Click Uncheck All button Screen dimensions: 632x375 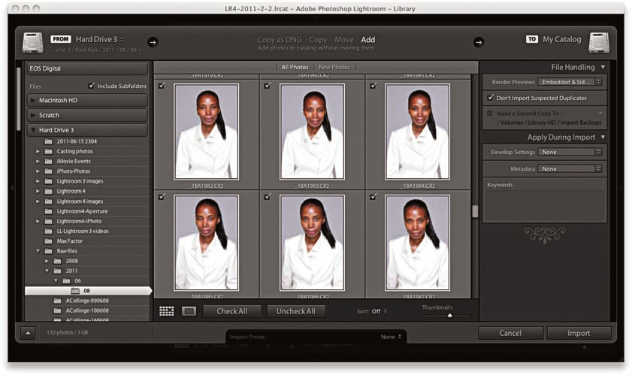[296, 311]
